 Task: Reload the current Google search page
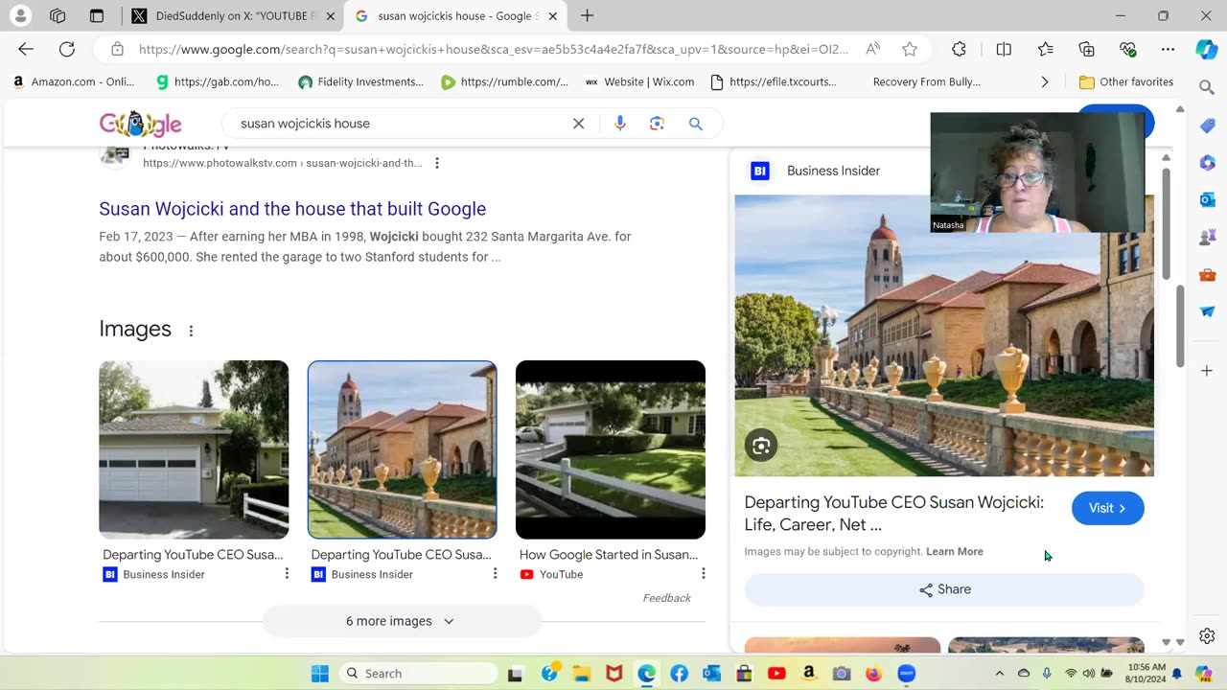(66, 49)
